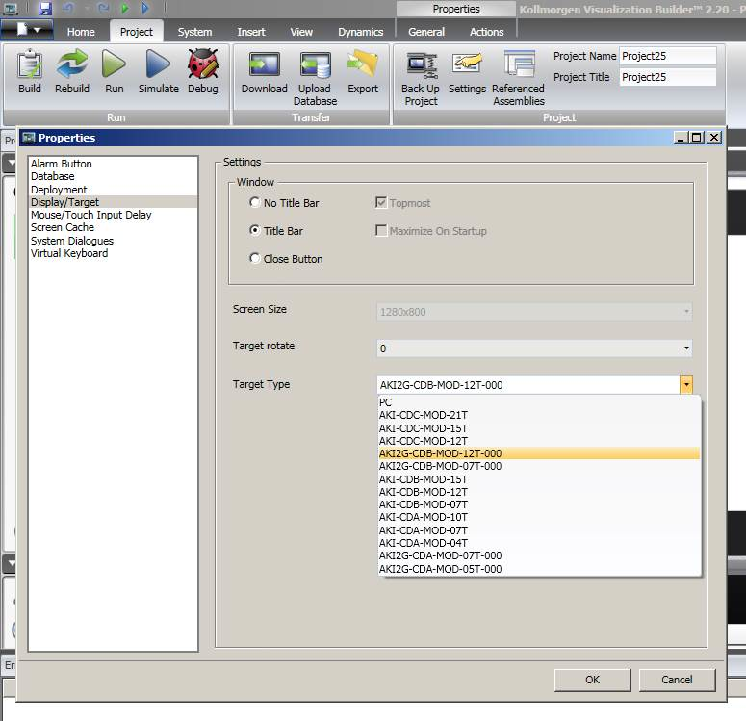Click the Save floppy disk icon
This screenshot has width=746, height=721.
pos(45,8)
